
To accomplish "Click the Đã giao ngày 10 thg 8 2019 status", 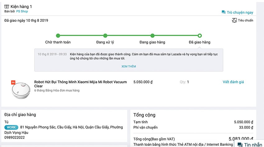I will 26,21.
